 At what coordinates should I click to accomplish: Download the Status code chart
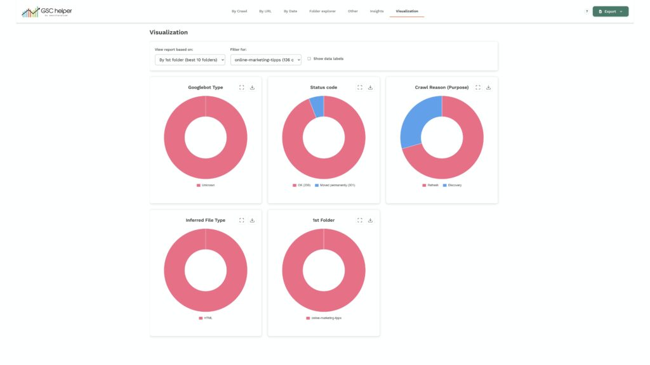coord(370,87)
